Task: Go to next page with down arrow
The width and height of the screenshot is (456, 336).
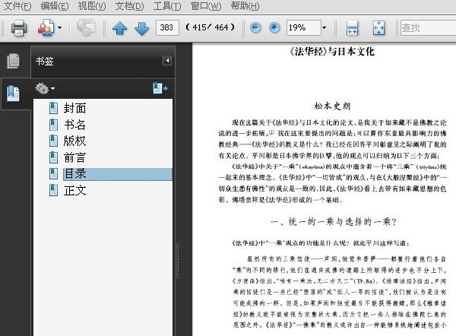Action: (x=141, y=28)
